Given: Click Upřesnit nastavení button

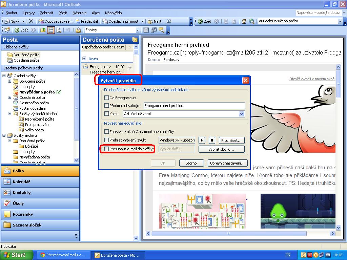Looking at the screenshot, I should [x=227, y=163].
